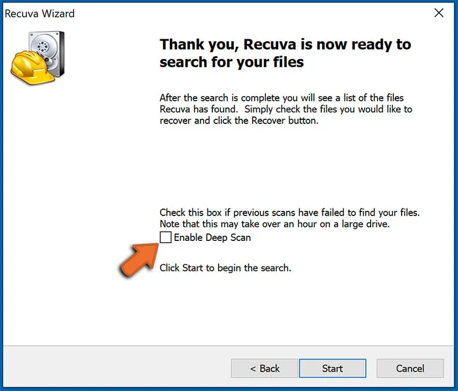458x391 pixels.
Task: Click "search for your files" heading line
Action: (231, 62)
